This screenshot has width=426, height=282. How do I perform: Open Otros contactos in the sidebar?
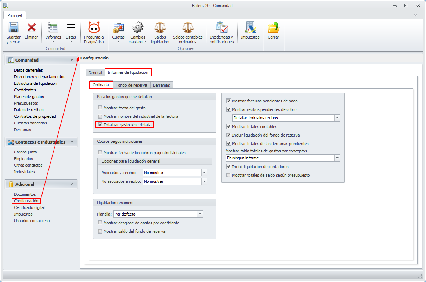[x=28, y=165]
